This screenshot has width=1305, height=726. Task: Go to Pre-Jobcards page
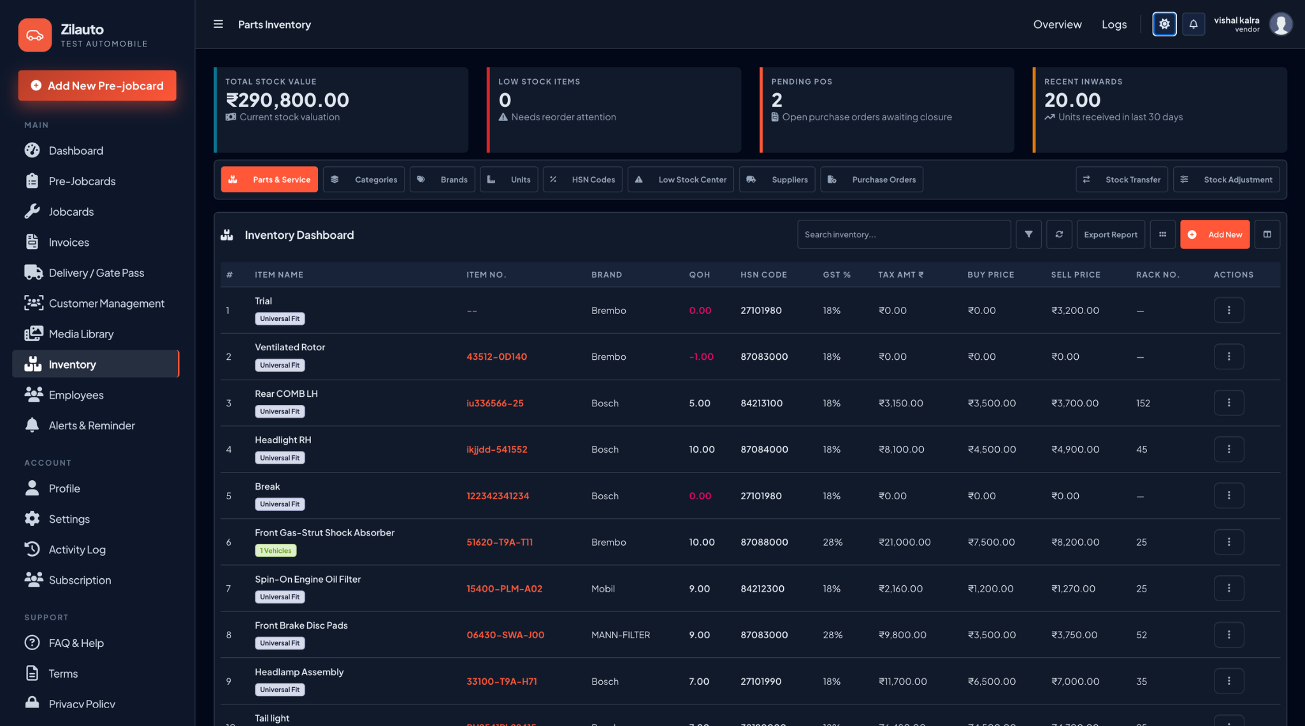point(96,181)
